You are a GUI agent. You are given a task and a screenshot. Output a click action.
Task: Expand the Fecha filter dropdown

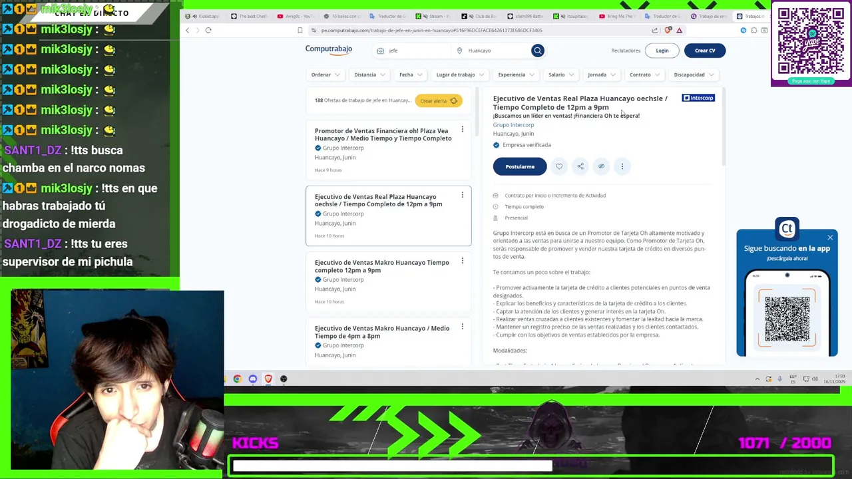coord(411,75)
